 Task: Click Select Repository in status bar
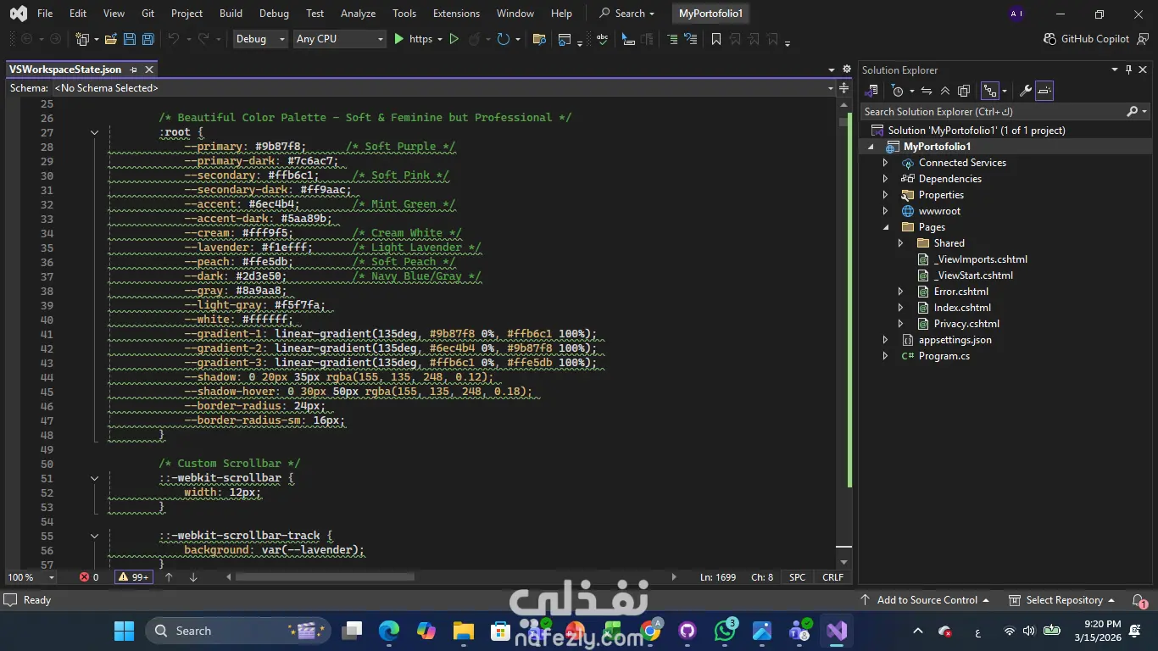[x=1061, y=600]
